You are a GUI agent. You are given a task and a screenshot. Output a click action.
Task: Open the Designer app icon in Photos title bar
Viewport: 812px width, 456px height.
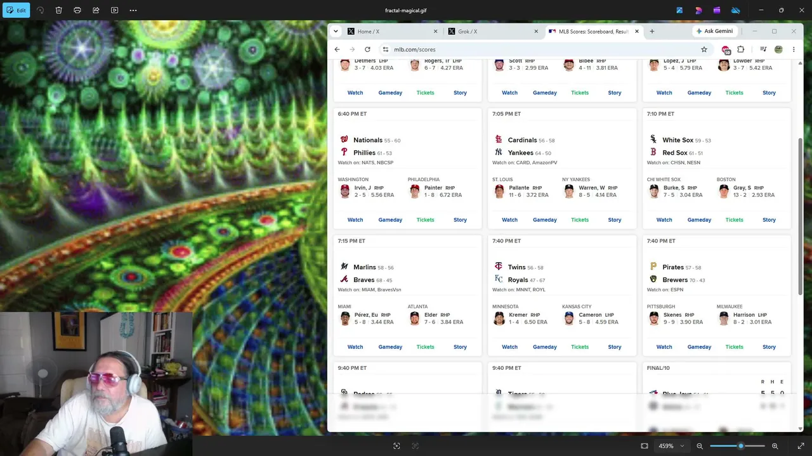pyautogui.click(x=698, y=10)
